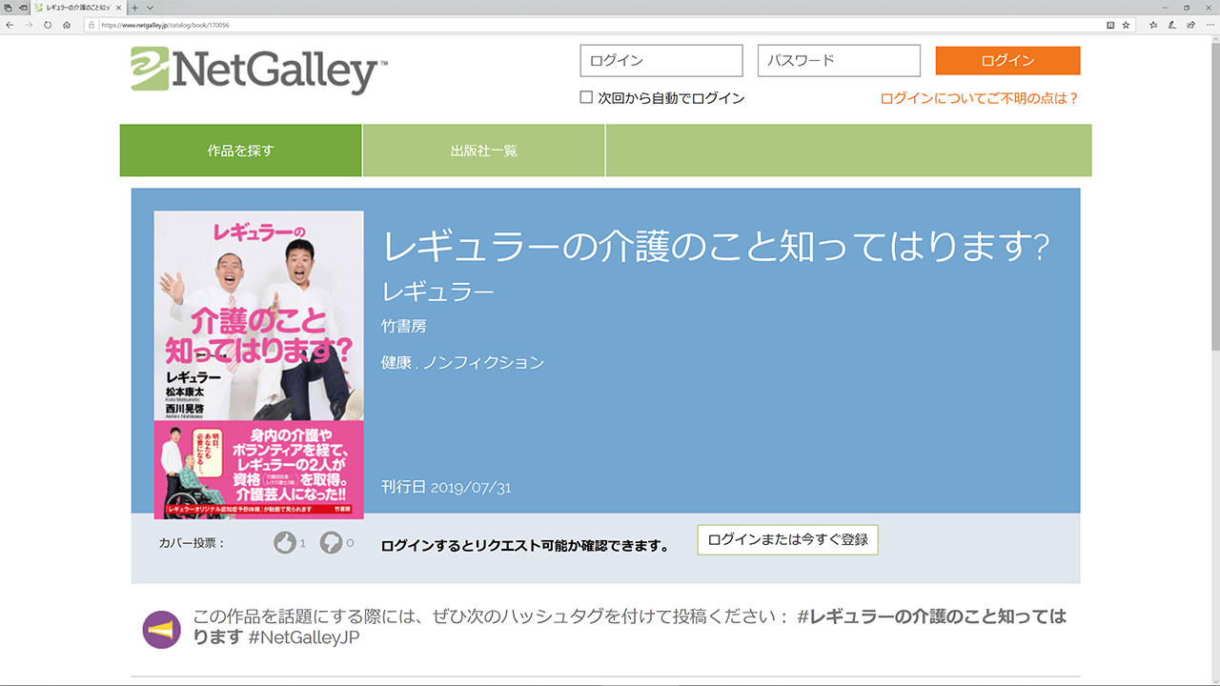Open the browser settings and more menu

click(1210, 25)
